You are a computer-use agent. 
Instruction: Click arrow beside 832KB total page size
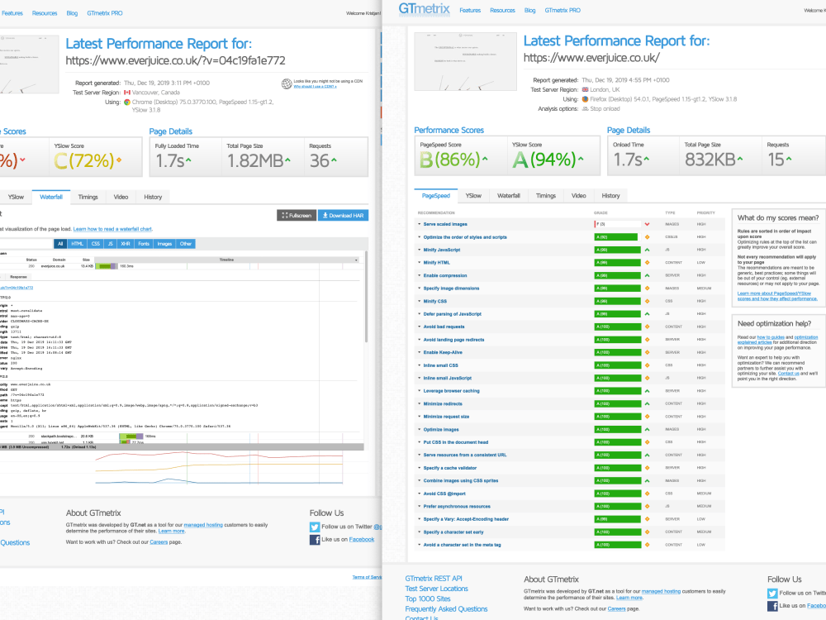(739, 159)
